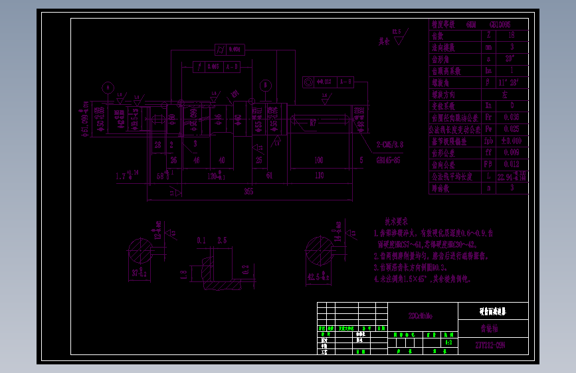Click the "0.025" Fw tolerance value
576x373 pixels.
pyautogui.click(x=512, y=129)
